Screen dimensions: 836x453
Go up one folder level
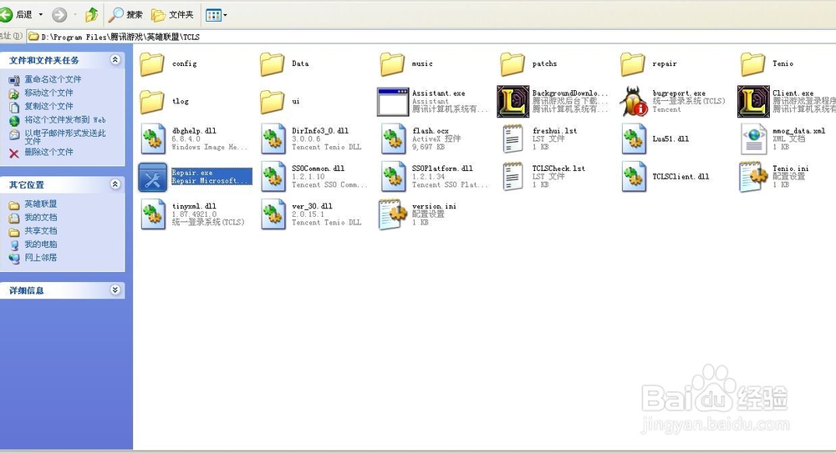coord(92,14)
